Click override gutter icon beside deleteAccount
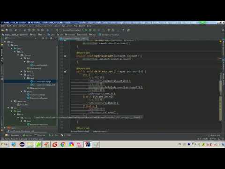 tap(65, 72)
